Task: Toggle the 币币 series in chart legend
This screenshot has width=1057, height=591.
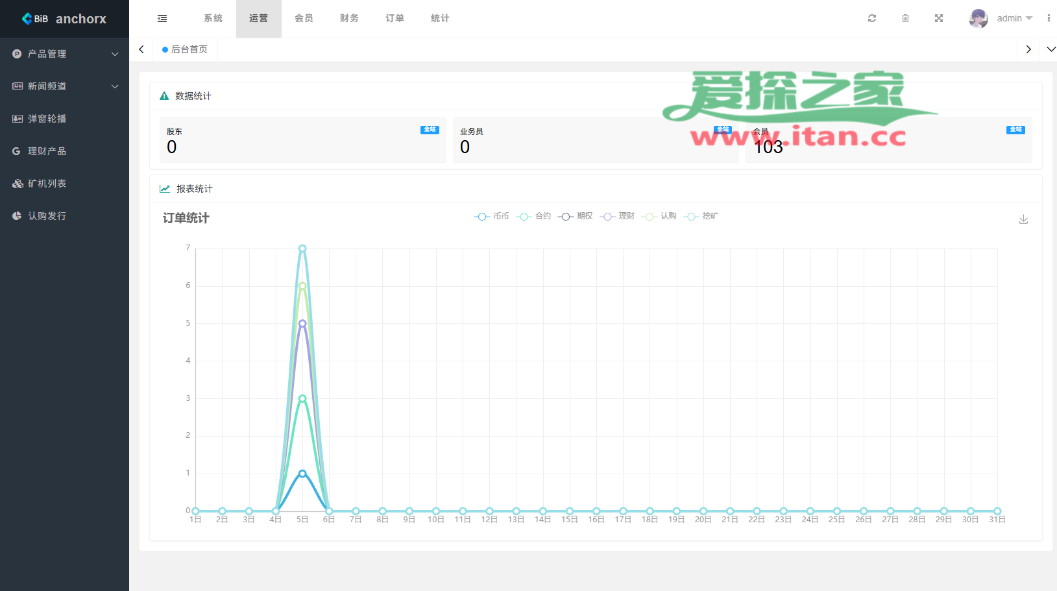Action: 492,217
